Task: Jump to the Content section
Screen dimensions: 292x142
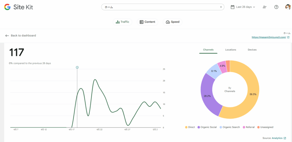Action: [147, 22]
